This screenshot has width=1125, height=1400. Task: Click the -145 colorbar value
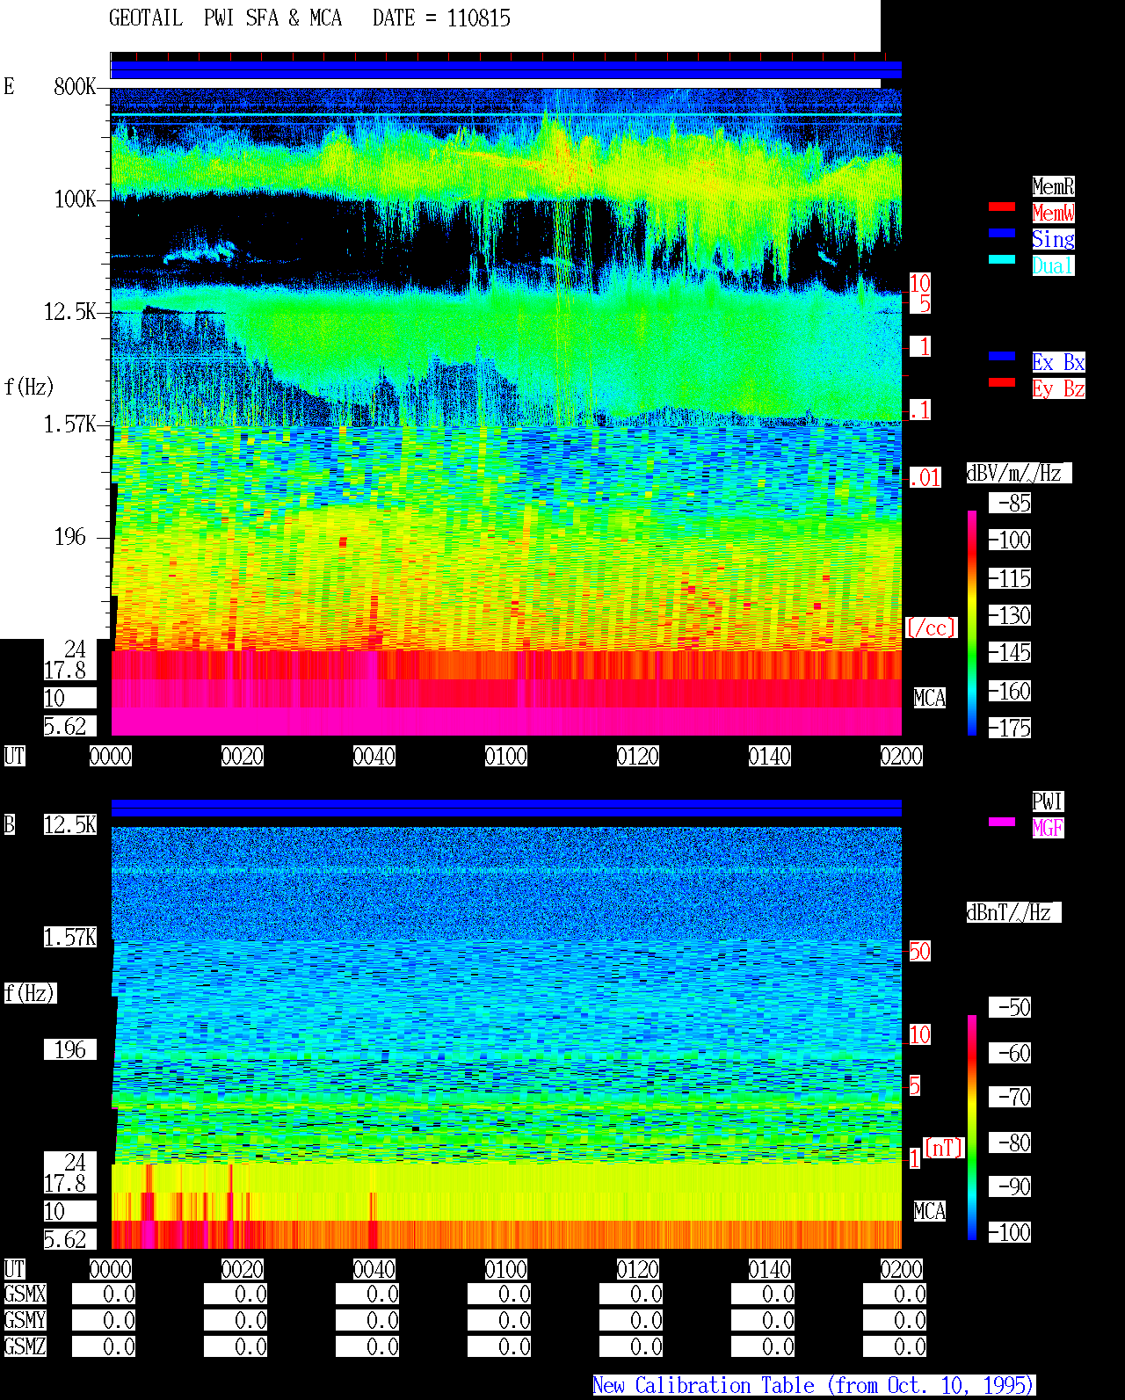1010,652
